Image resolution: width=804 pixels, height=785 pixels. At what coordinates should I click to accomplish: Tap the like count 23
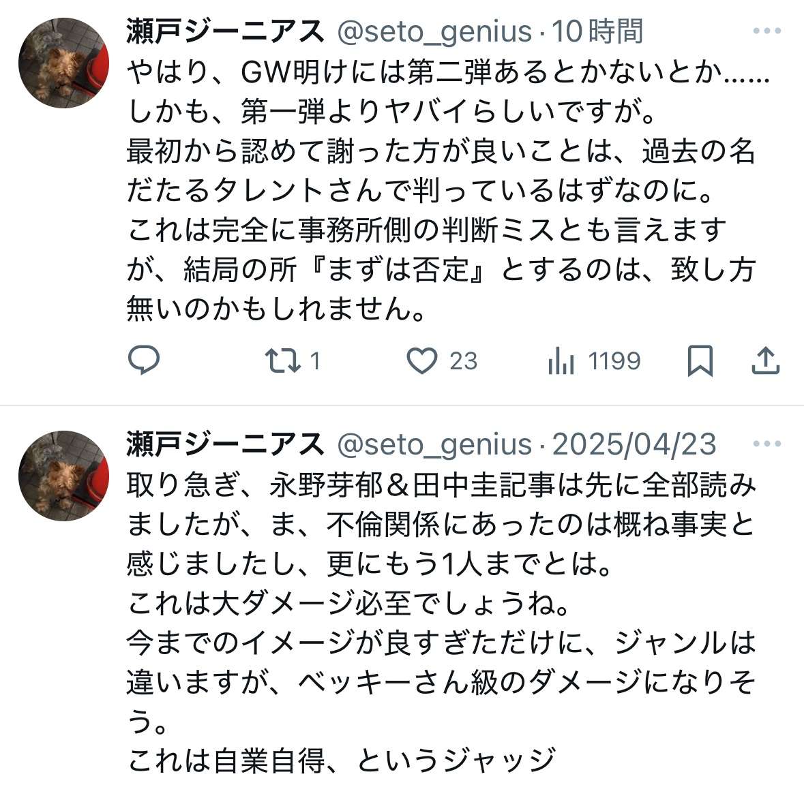pyautogui.click(x=464, y=361)
